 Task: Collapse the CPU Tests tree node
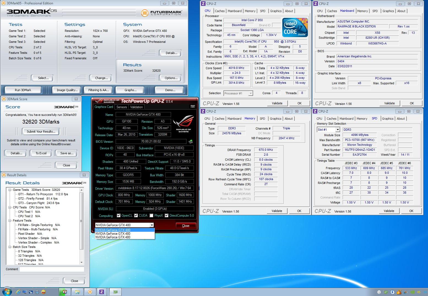[x=10, y=207]
